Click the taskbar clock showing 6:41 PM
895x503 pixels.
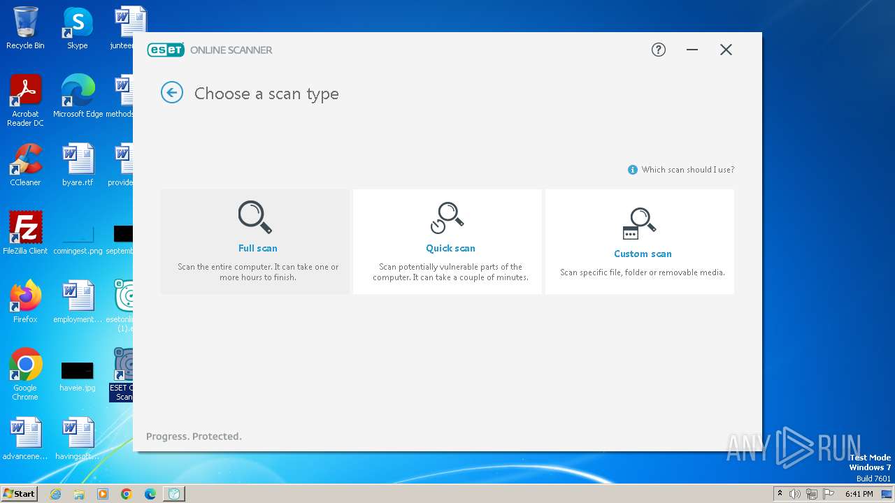pos(859,494)
